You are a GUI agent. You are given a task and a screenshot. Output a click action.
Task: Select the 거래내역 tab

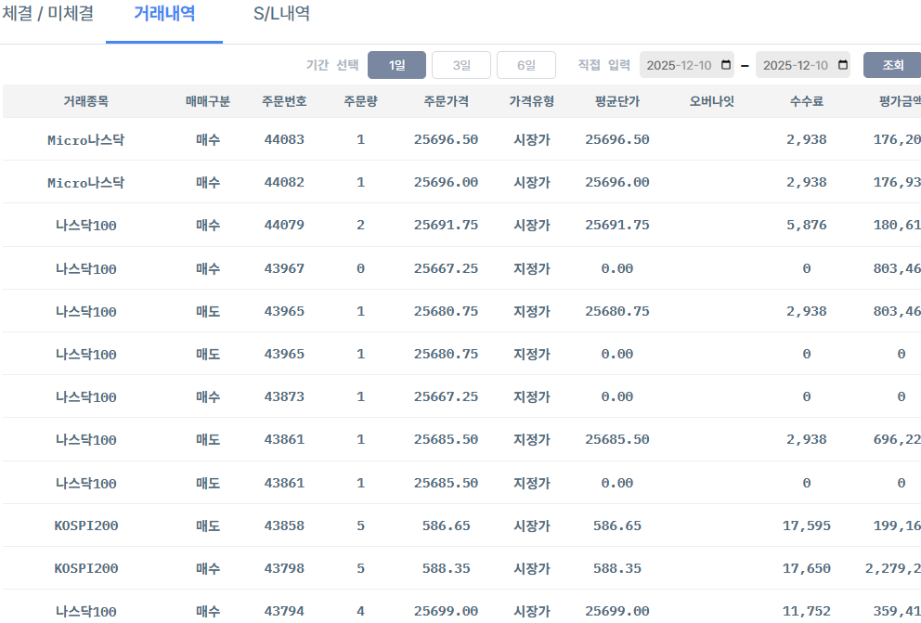point(164,14)
